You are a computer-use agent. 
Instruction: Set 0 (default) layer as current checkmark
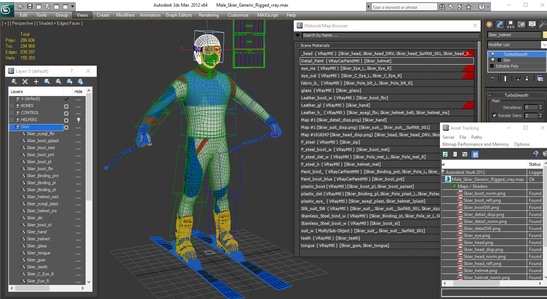click(66, 99)
